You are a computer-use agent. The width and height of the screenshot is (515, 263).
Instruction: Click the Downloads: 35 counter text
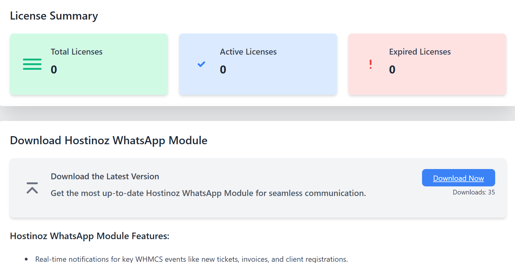[x=473, y=192]
